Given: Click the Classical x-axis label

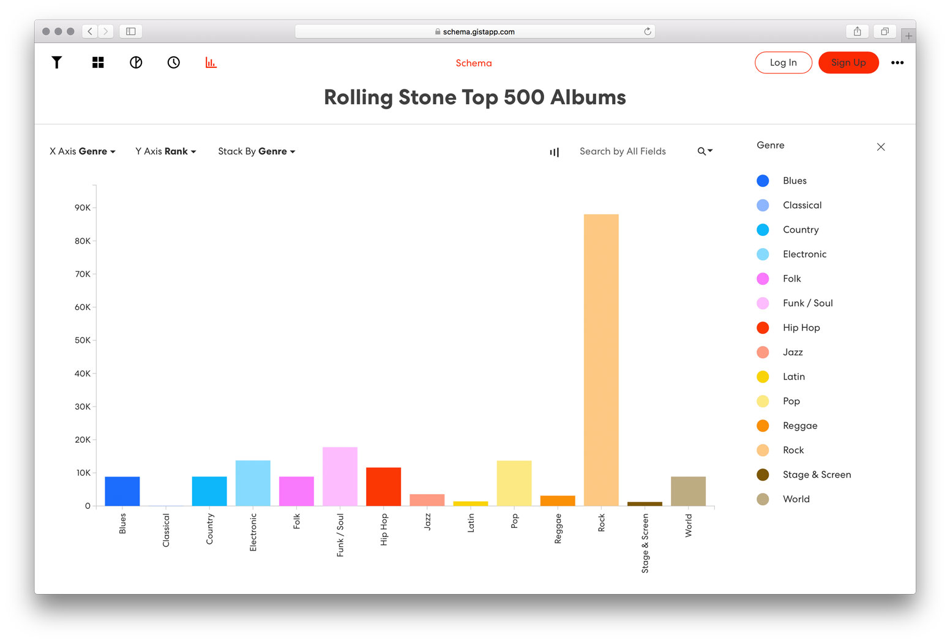Looking at the screenshot, I should (x=166, y=530).
